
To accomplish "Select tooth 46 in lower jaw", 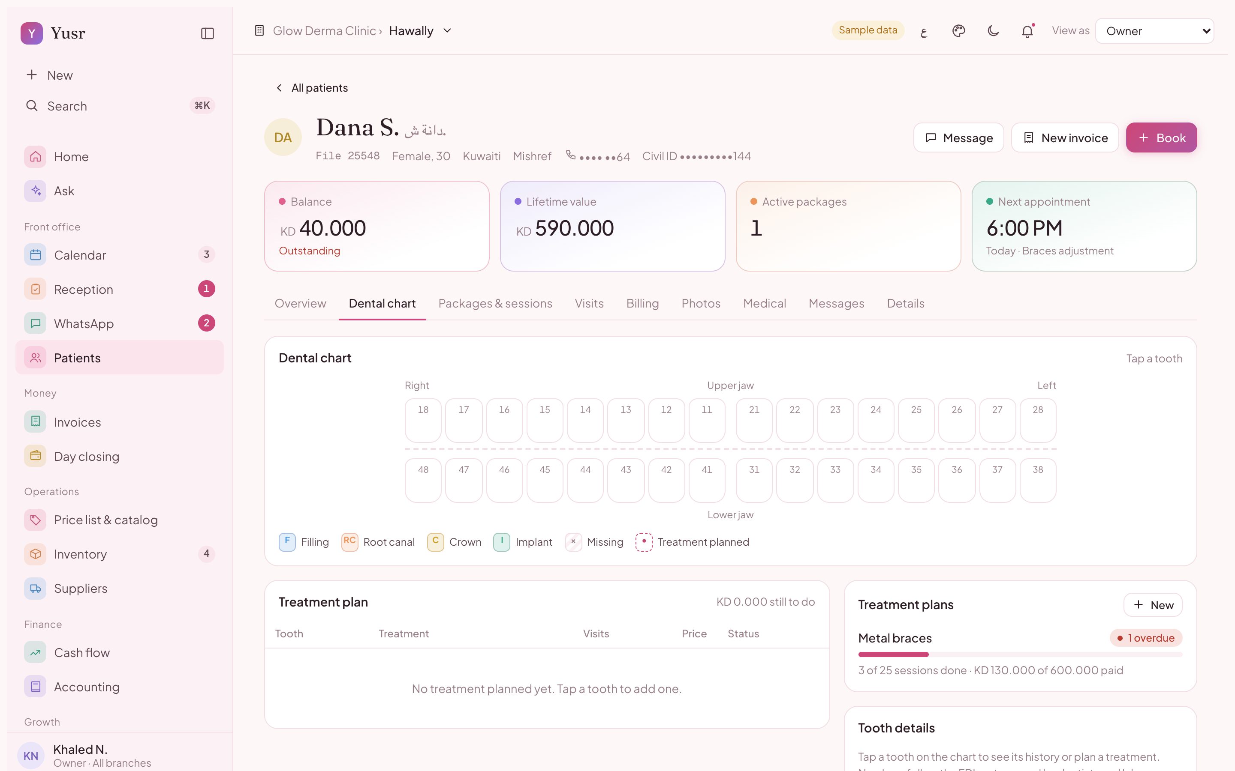I will (504, 480).
